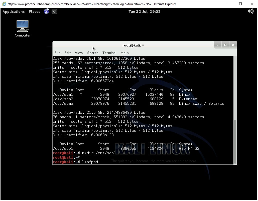Maximize the root@kali terminal window
Viewport: 258px width, 201px height.
pos(225,45)
